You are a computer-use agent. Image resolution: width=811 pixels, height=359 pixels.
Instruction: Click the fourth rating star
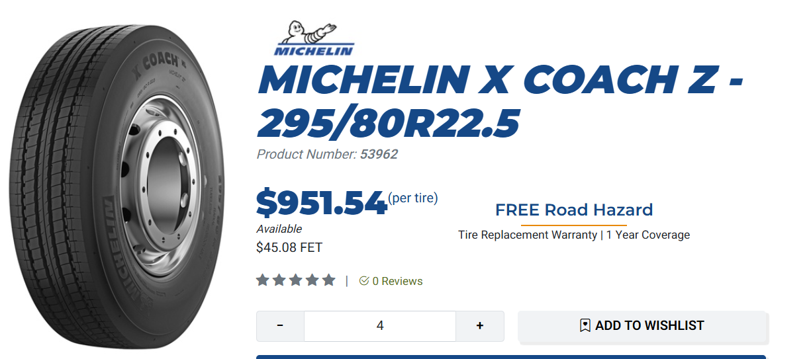pos(312,280)
